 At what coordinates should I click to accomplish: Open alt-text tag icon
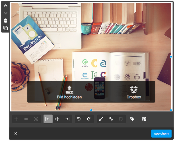click(132, 119)
